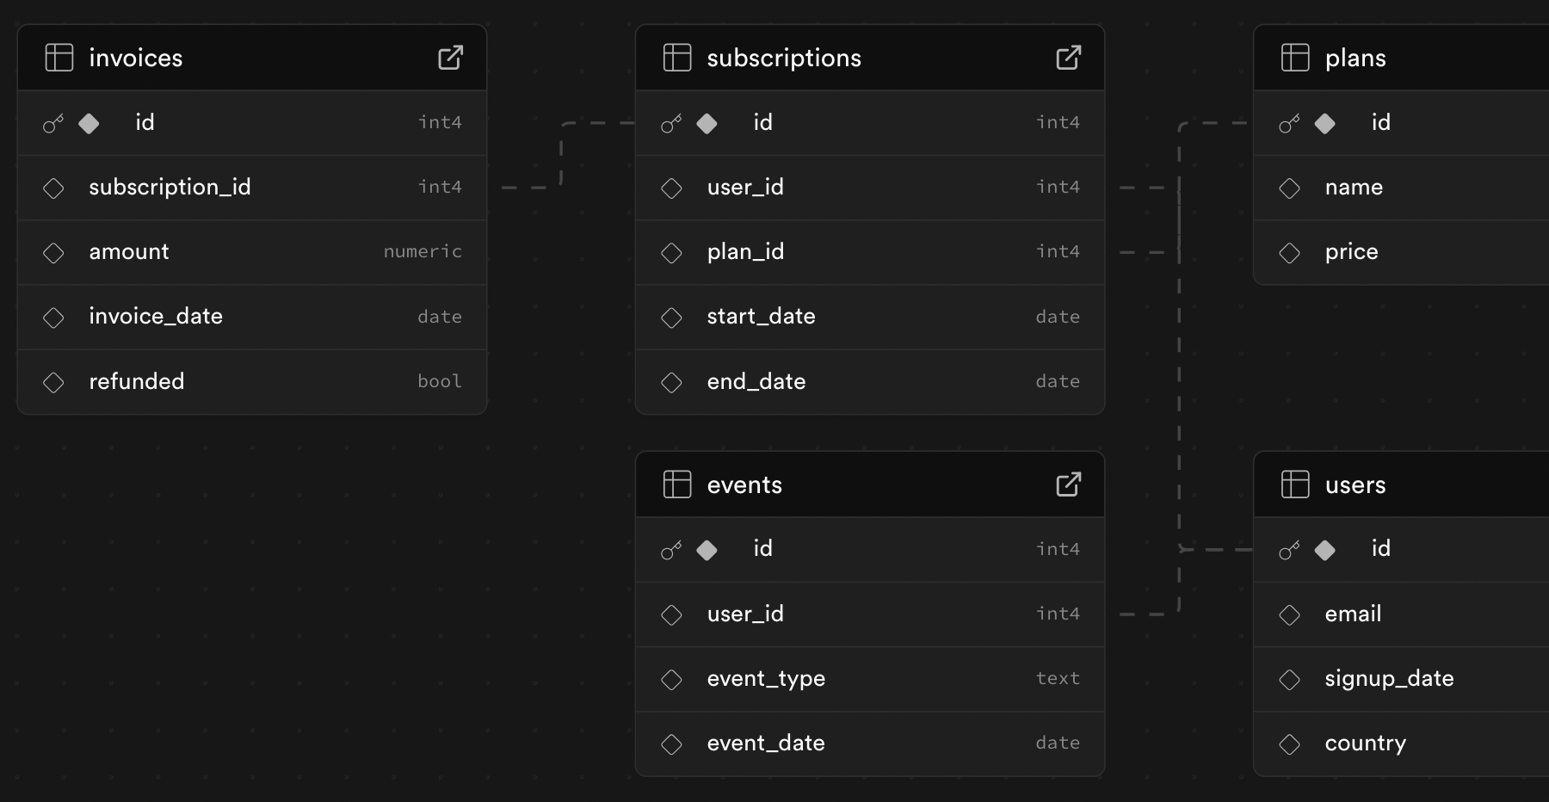Click the price column in plans table

(x=1351, y=252)
